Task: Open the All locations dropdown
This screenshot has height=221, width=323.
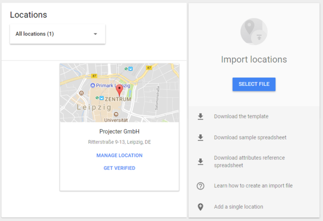Action: [58, 34]
